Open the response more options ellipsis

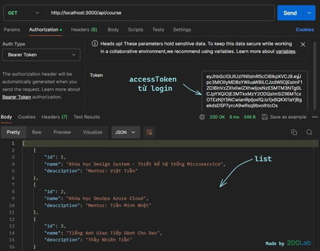pyautogui.click(x=315, y=117)
